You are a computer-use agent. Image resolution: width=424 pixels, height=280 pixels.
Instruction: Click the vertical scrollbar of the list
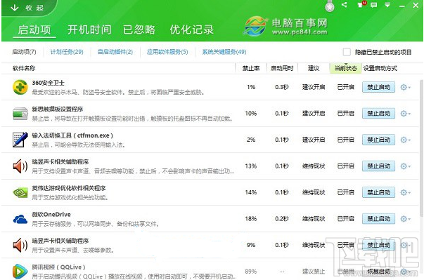tap(421, 148)
